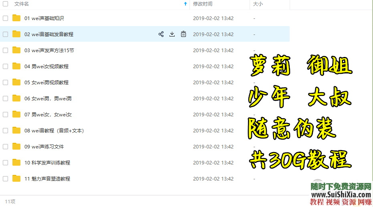Viewport: 373px width, 207px height.
Task: Sort by the 修改时间 column header
Action: tap(203, 4)
